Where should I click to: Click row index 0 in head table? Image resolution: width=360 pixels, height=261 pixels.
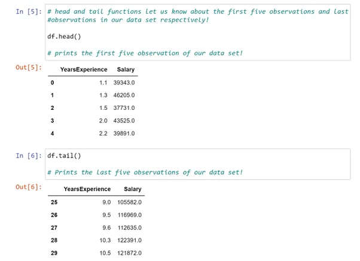tap(53, 82)
